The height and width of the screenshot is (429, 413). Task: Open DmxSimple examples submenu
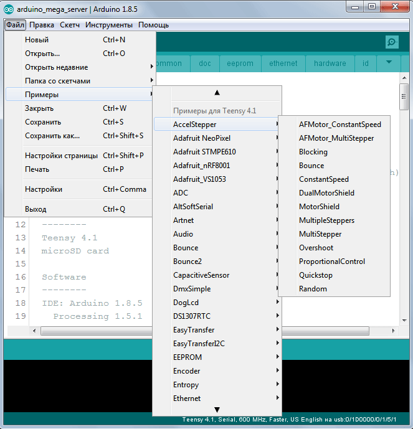pos(217,289)
